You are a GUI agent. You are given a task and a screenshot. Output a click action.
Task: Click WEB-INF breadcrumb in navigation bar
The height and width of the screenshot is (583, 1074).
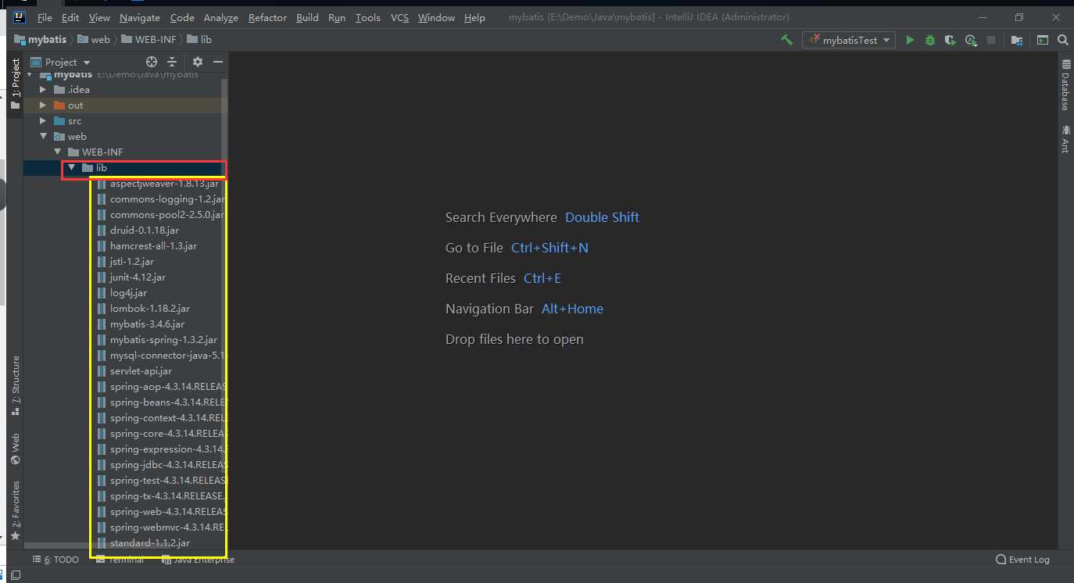pyautogui.click(x=149, y=39)
